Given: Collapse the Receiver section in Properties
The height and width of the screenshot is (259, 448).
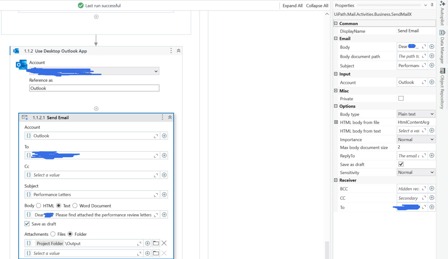Looking at the screenshot, I should click(335, 180).
